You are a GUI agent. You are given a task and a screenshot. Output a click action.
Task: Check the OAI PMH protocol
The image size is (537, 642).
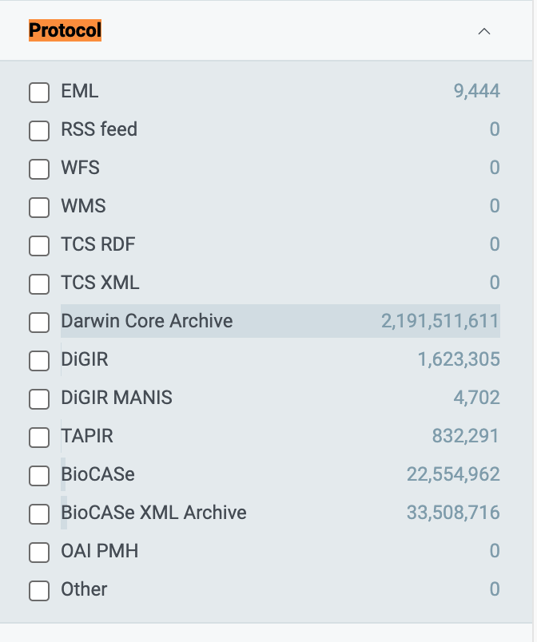(38, 552)
